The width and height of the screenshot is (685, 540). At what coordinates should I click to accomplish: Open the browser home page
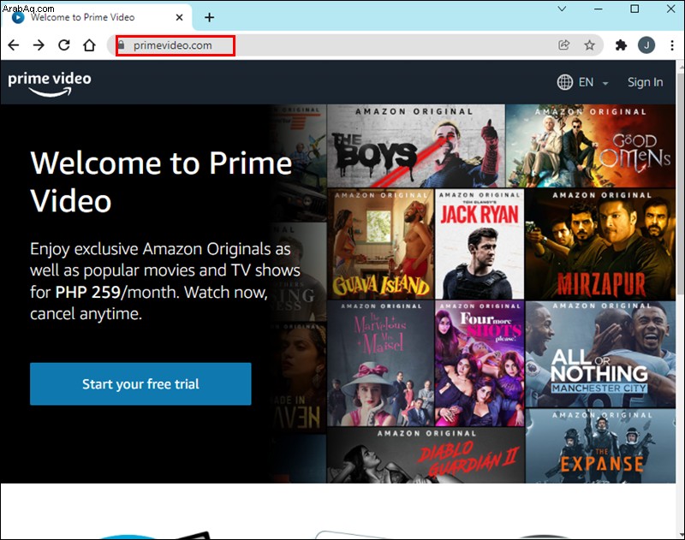point(90,45)
